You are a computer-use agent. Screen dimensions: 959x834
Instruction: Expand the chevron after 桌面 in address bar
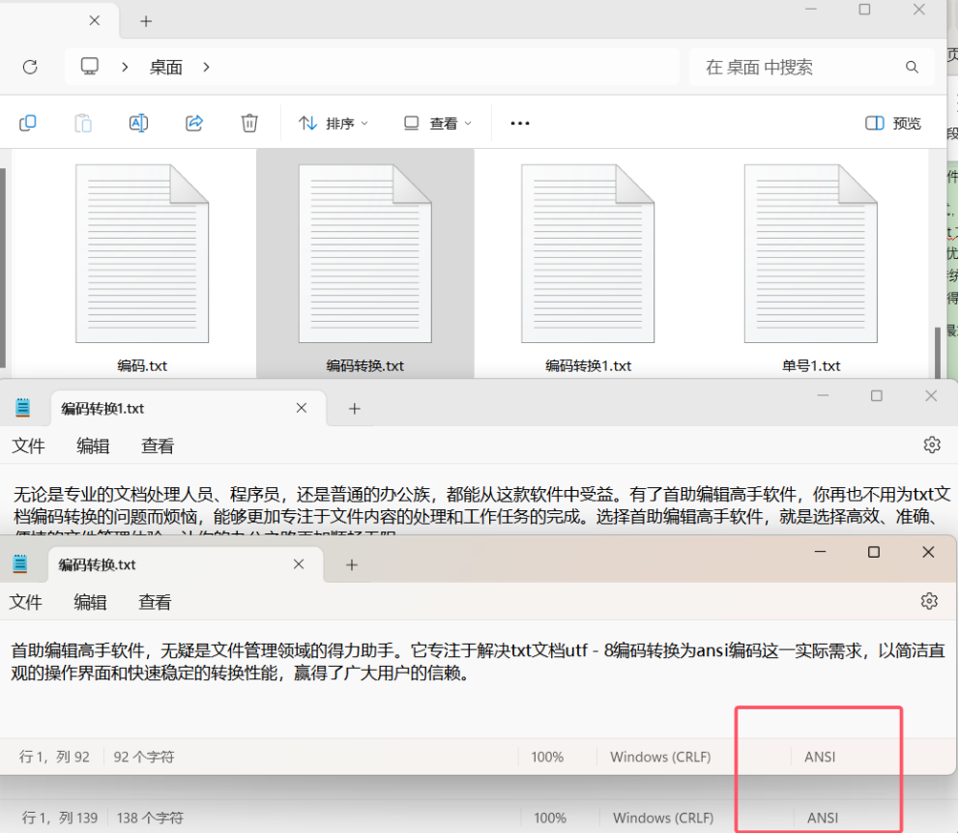pos(206,67)
